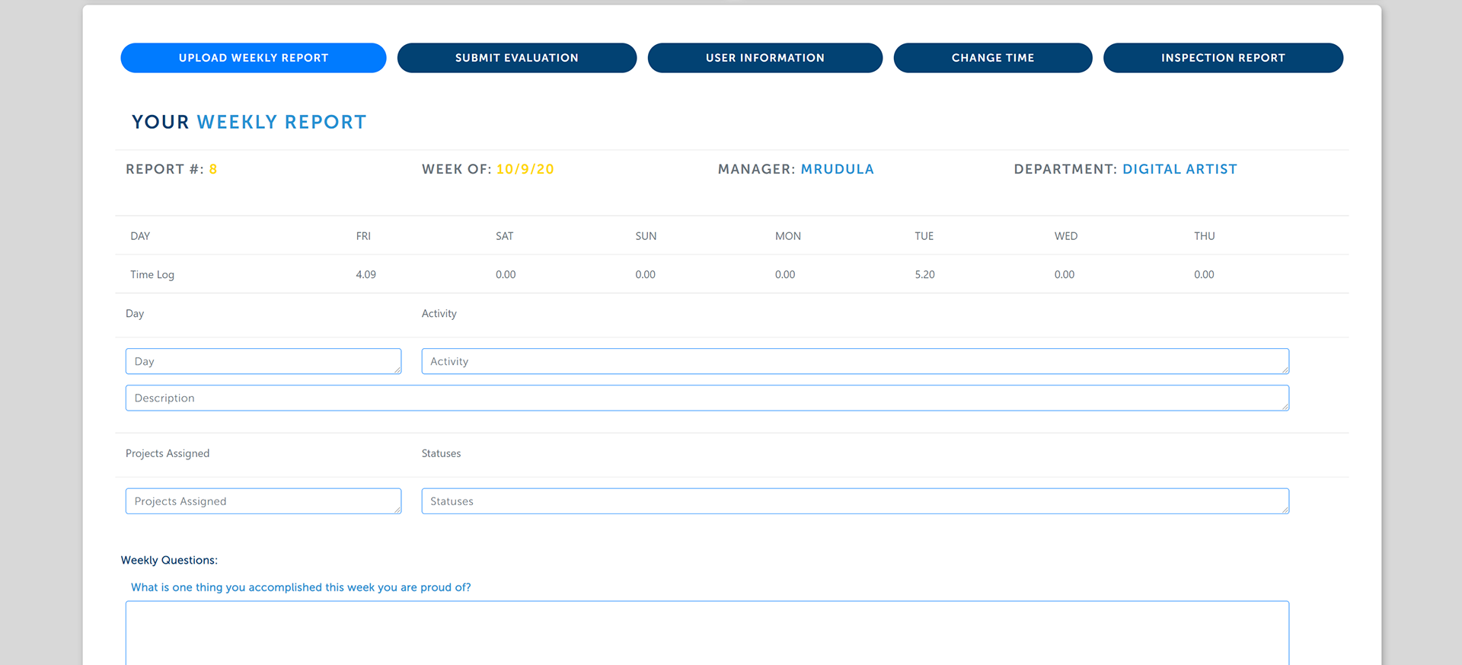
Task: Click the Activity column label
Action: [x=439, y=314]
